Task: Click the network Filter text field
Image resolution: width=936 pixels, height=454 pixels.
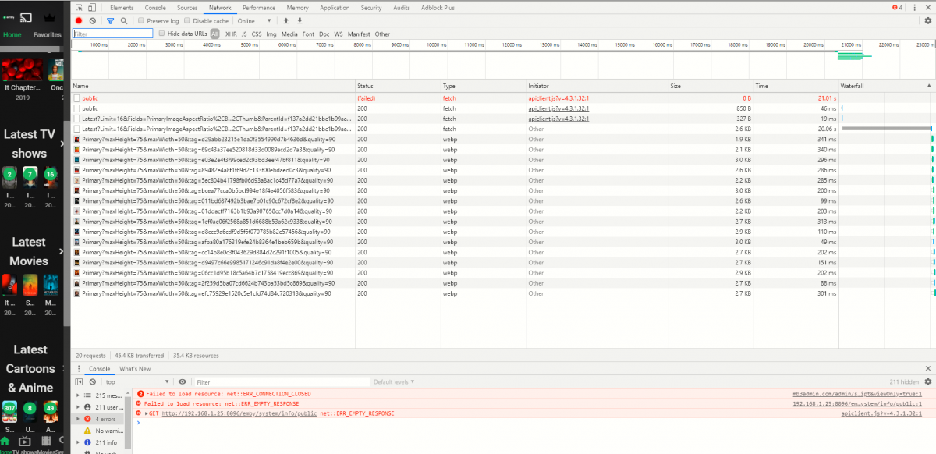Action: [x=112, y=34]
